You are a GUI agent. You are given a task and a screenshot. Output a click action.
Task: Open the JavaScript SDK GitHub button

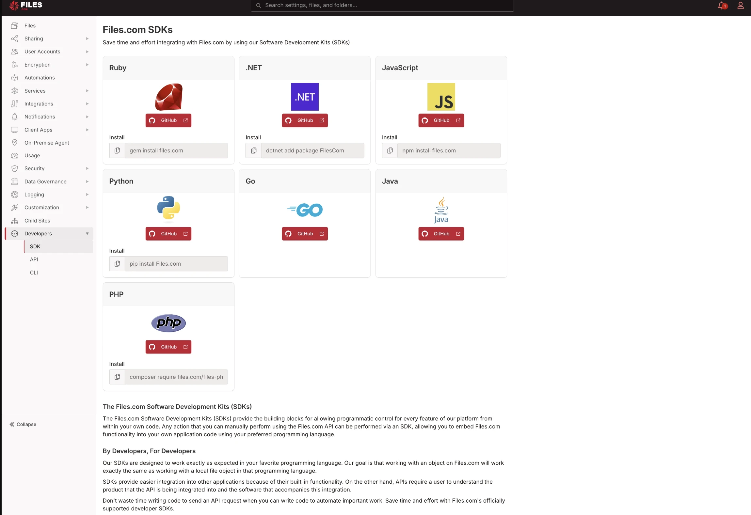click(x=441, y=120)
